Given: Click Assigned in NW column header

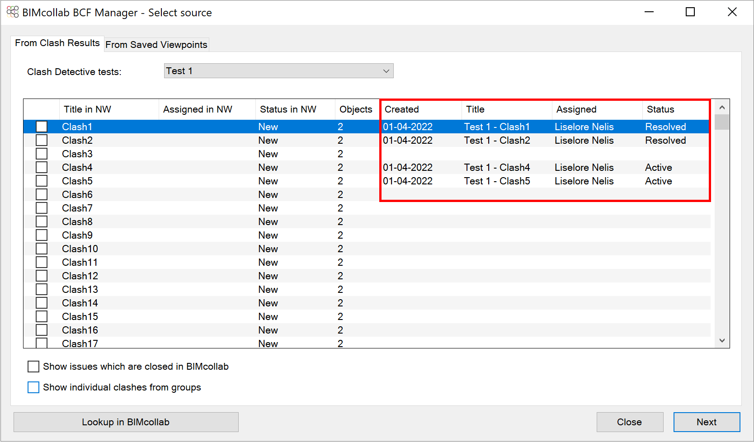Looking at the screenshot, I should pos(207,109).
